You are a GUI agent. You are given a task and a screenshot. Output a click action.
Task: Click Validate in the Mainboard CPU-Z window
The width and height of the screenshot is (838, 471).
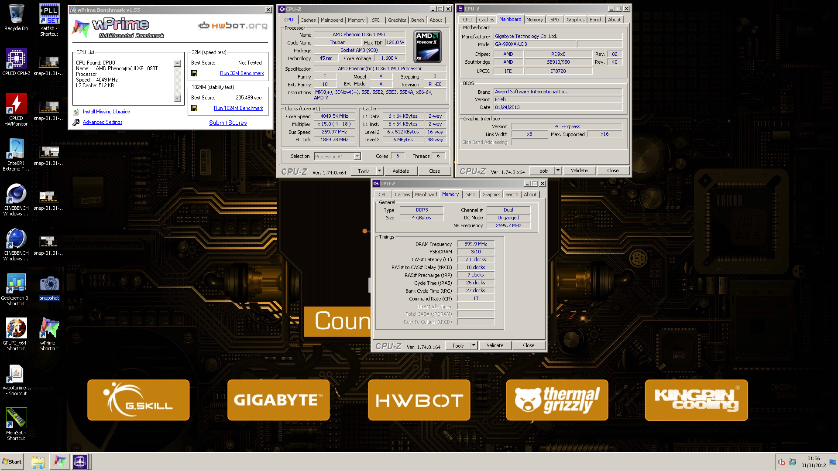pos(579,171)
